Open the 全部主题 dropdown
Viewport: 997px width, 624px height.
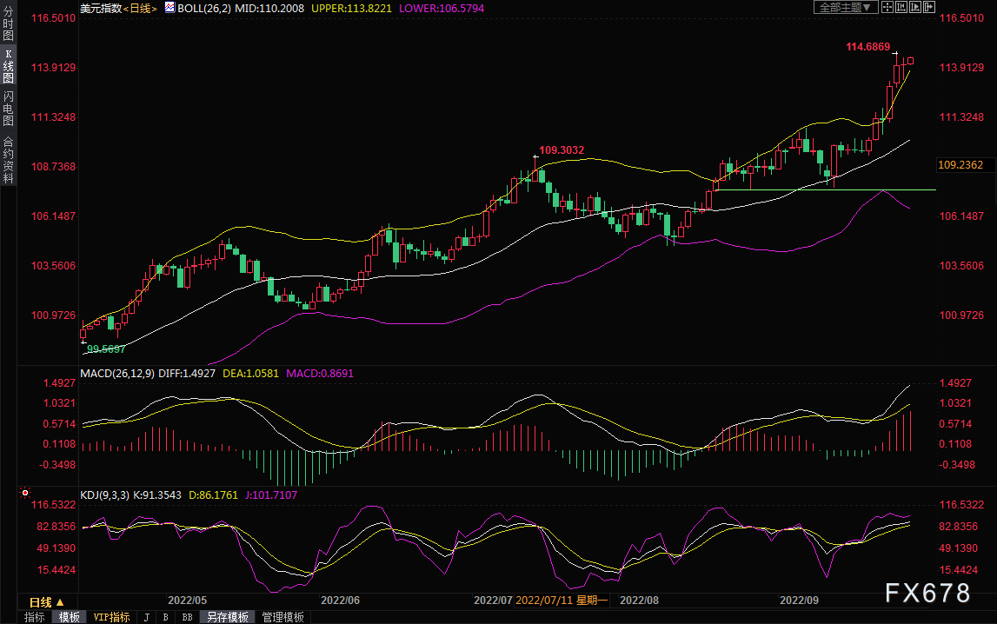point(846,7)
